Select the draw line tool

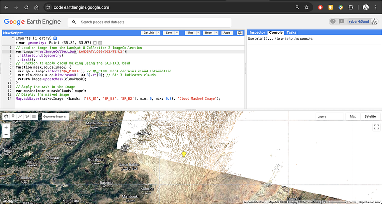20,116
